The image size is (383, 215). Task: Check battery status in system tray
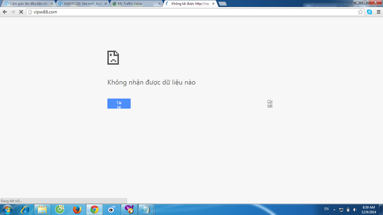tap(348, 209)
